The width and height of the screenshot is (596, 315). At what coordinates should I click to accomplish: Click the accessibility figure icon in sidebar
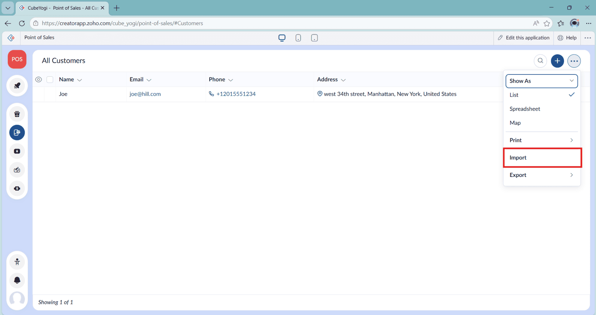point(17,262)
